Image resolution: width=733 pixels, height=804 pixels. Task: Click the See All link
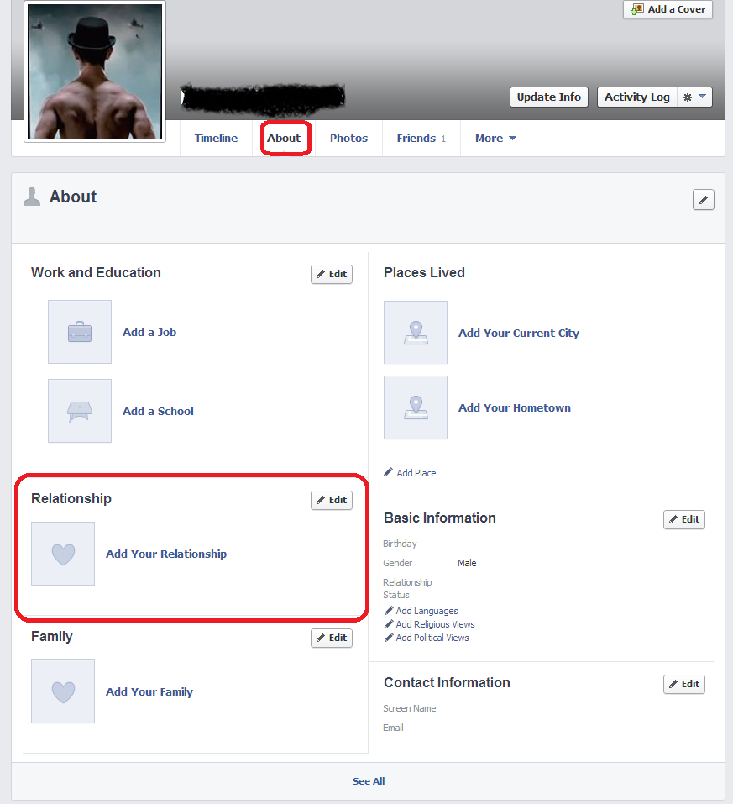click(x=369, y=781)
